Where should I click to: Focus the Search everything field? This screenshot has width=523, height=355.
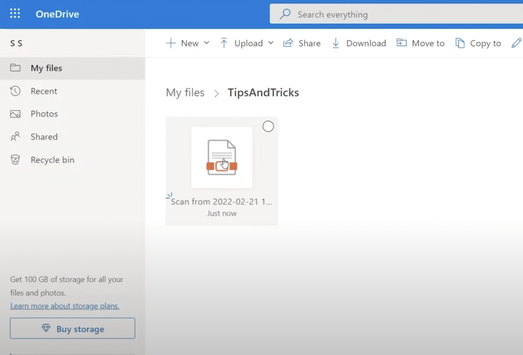[x=396, y=14]
